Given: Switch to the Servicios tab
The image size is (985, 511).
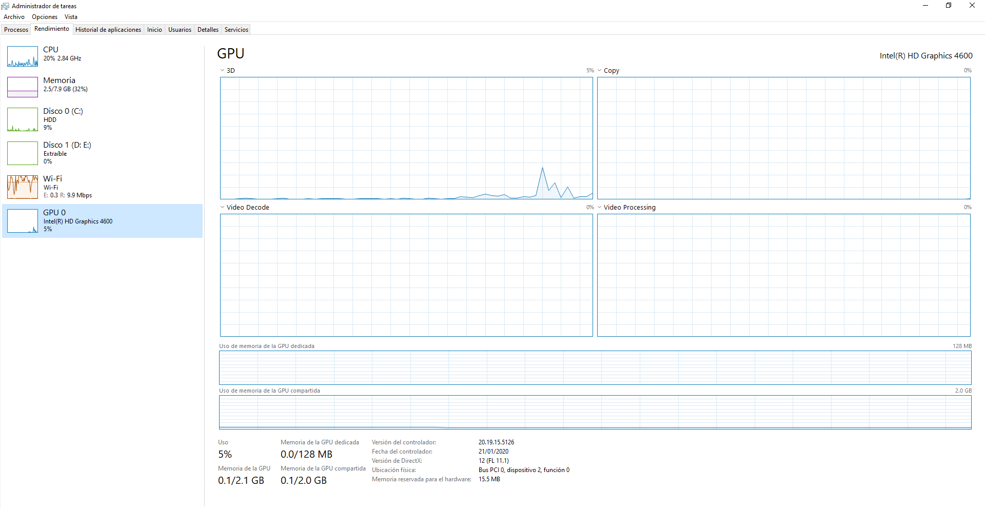Looking at the screenshot, I should pos(237,30).
